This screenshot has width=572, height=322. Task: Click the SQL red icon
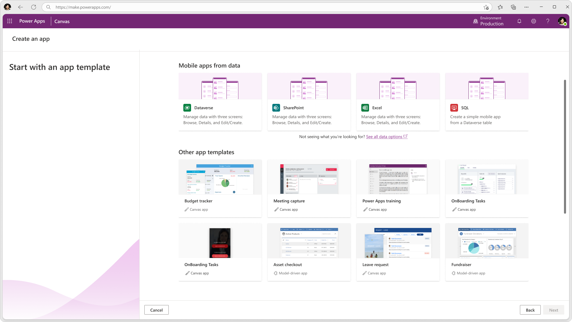[x=454, y=108]
